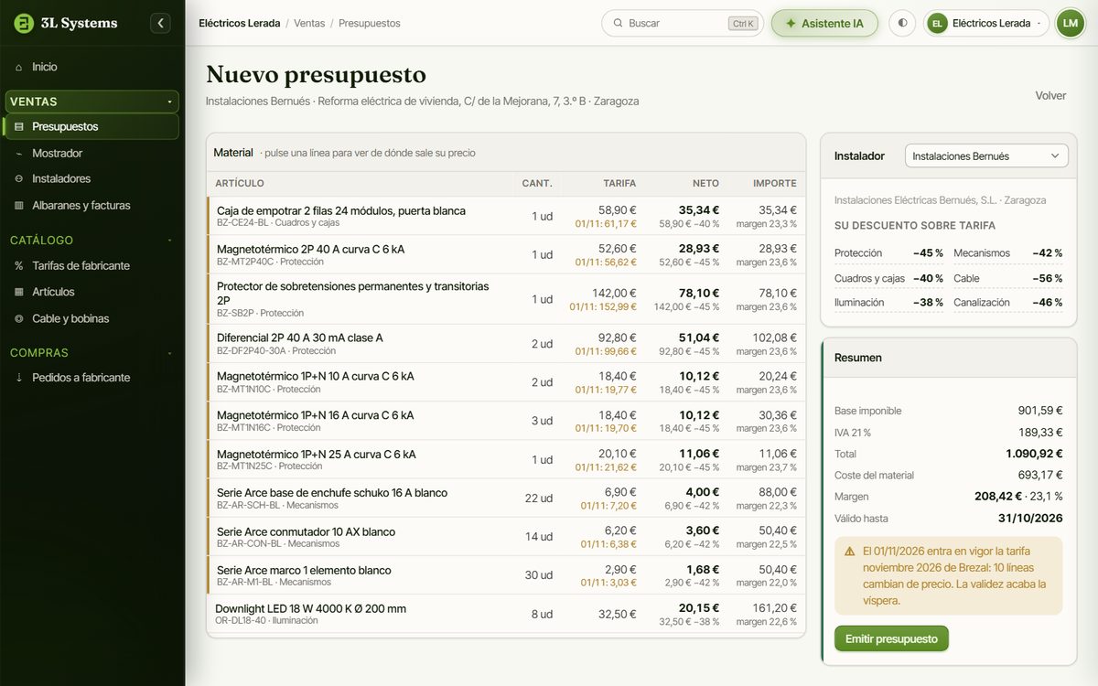Click the ARTÍCULO column header
The image size is (1098, 686).
240,184
